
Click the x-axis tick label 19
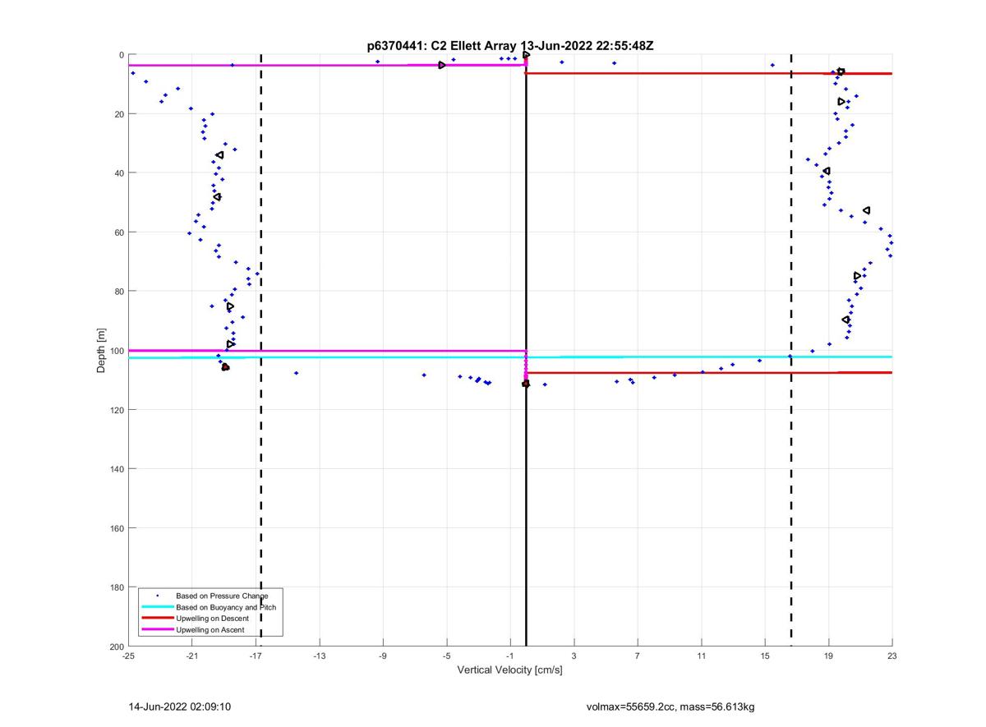click(x=828, y=656)
